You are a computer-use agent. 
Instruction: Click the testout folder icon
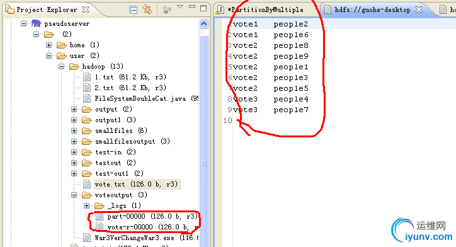[x=87, y=163]
